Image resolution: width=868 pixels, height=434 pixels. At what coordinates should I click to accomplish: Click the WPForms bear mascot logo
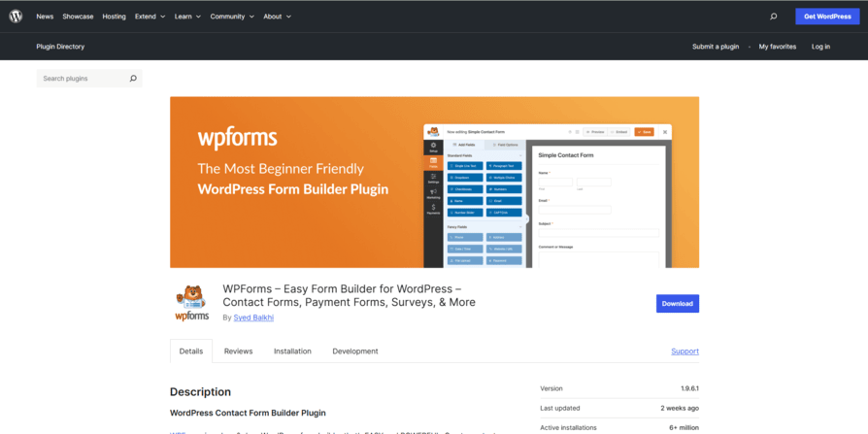tap(191, 303)
